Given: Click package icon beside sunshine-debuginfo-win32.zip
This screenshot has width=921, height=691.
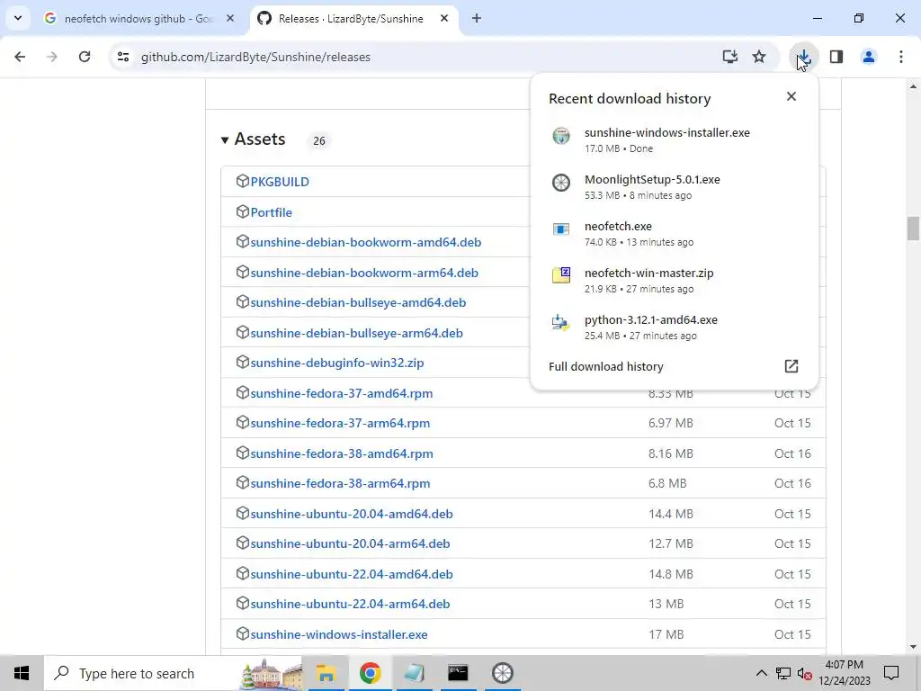Looking at the screenshot, I should [x=243, y=362].
